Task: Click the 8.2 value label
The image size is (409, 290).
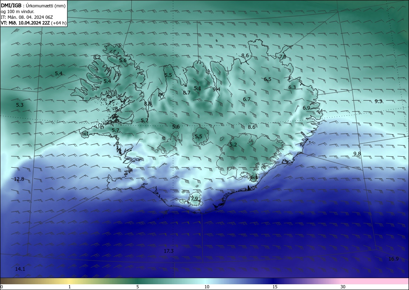Action: coord(97,57)
